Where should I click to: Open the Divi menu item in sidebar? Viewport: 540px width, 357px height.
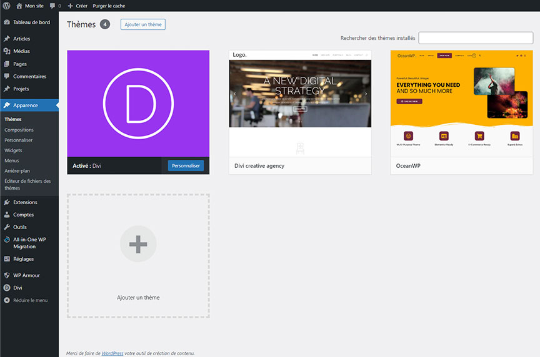point(17,288)
